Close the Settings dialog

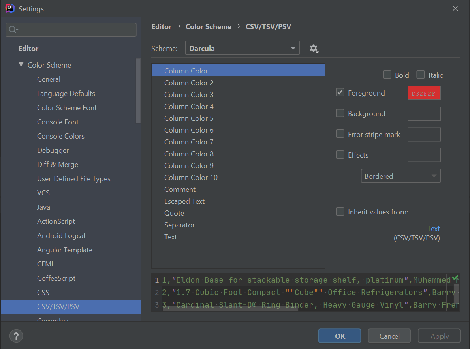pyautogui.click(x=455, y=8)
